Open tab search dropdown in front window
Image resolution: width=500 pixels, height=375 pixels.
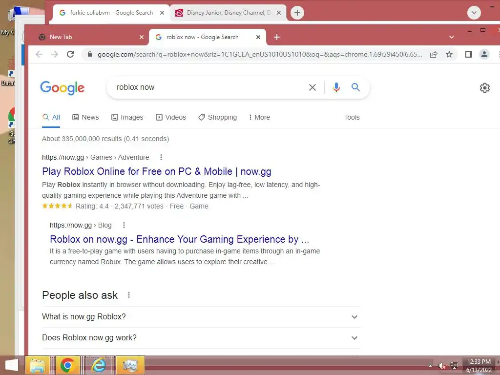(x=452, y=37)
